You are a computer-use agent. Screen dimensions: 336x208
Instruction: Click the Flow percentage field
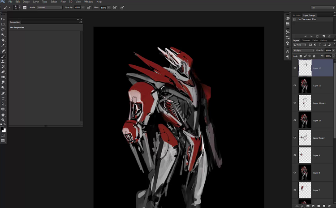[x=103, y=8]
